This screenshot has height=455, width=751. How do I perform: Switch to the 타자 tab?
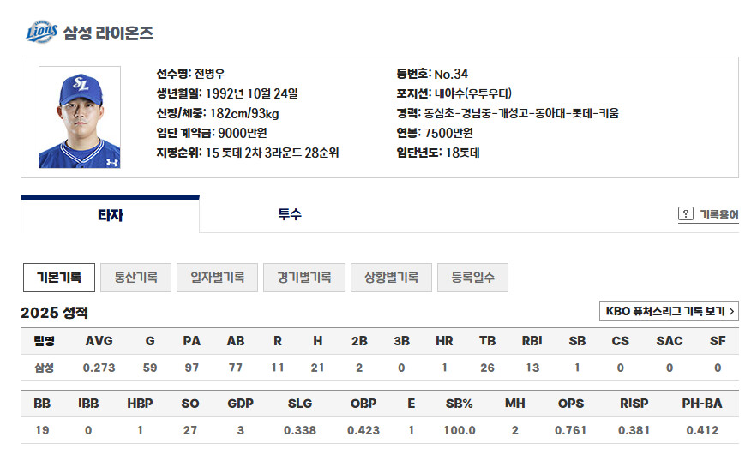(110, 215)
